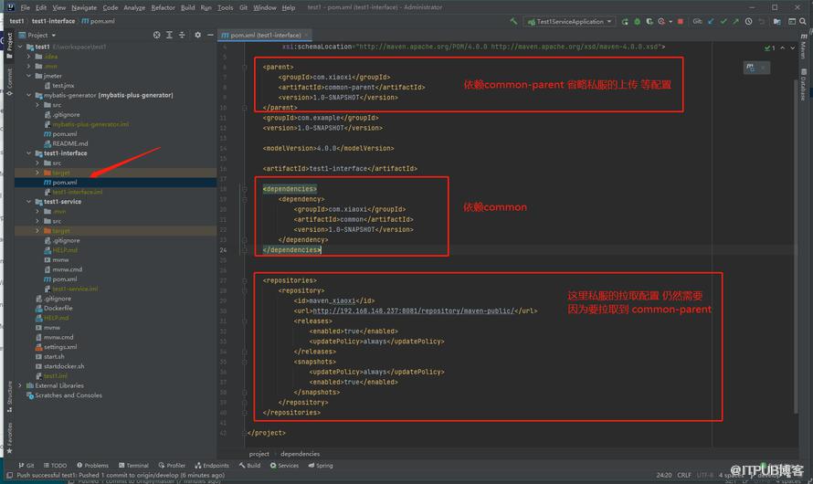Fold the dependencies block in editor gutter

pos(244,189)
